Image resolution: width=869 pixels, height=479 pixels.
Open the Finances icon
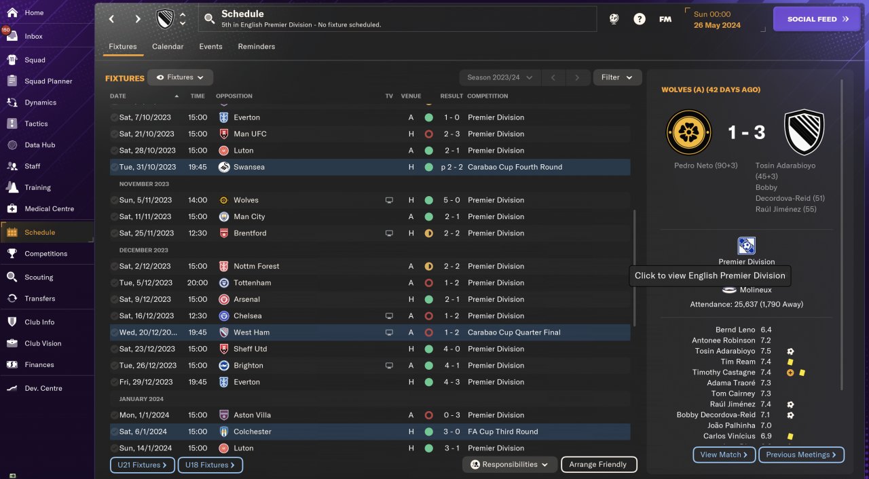click(x=12, y=364)
